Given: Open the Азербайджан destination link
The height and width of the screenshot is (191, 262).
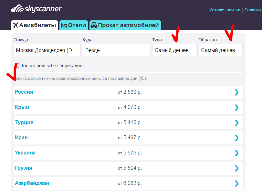Looking at the screenshot, I should tap(32, 183).
